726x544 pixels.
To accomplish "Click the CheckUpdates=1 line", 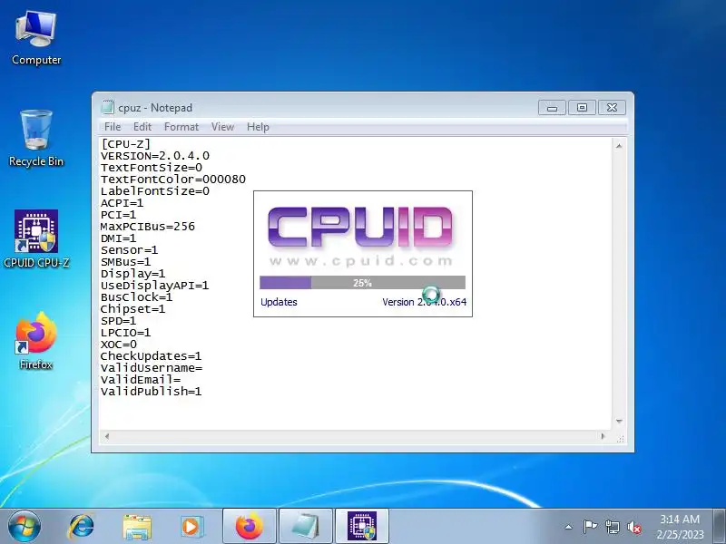I will click(151, 356).
